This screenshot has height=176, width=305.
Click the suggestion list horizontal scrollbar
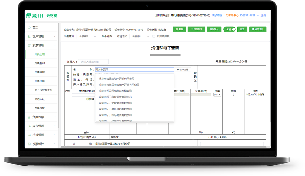[x=134, y=122]
